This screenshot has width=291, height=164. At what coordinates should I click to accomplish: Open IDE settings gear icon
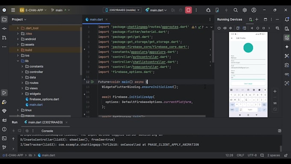(x=245, y=10)
